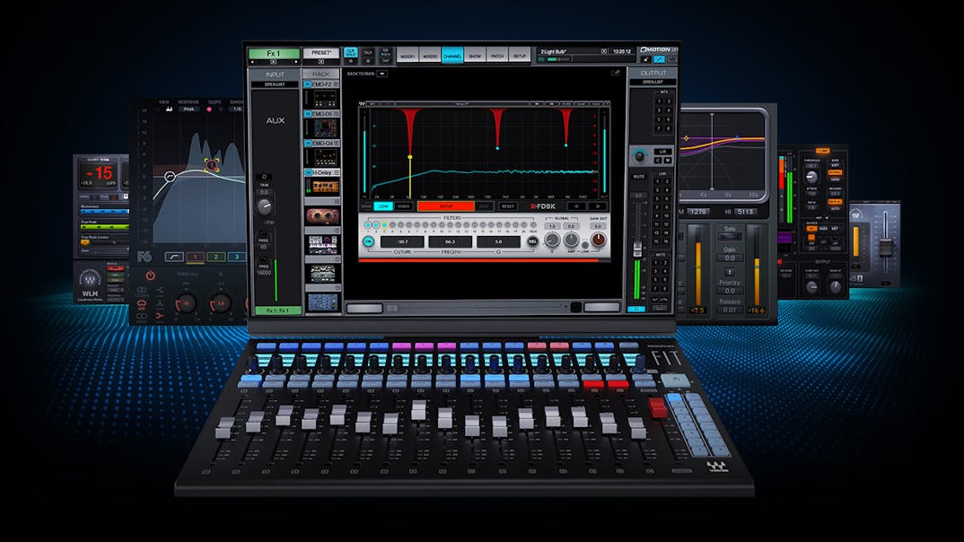The height and width of the screenshot is (542, 964).
Task: Click the RESET button in X-FDBK
Action: tap(507, 205)
